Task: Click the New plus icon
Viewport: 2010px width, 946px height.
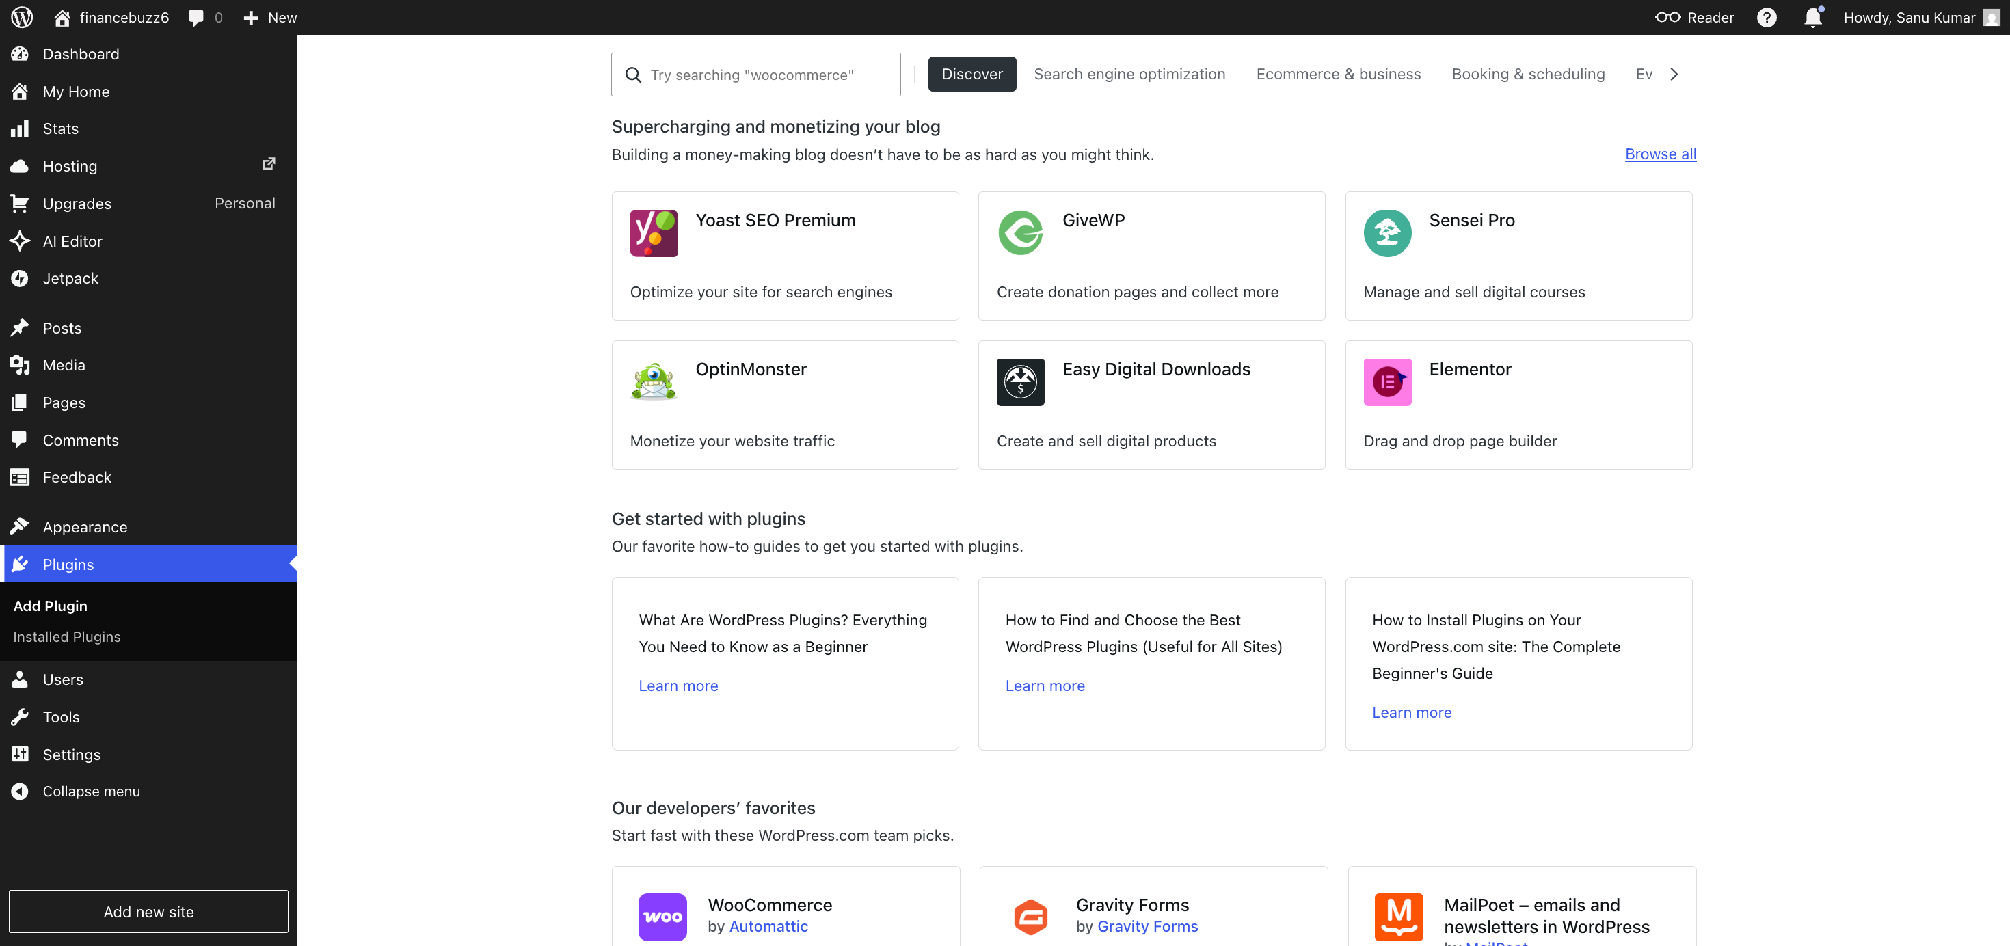Action: click(250, 17)
